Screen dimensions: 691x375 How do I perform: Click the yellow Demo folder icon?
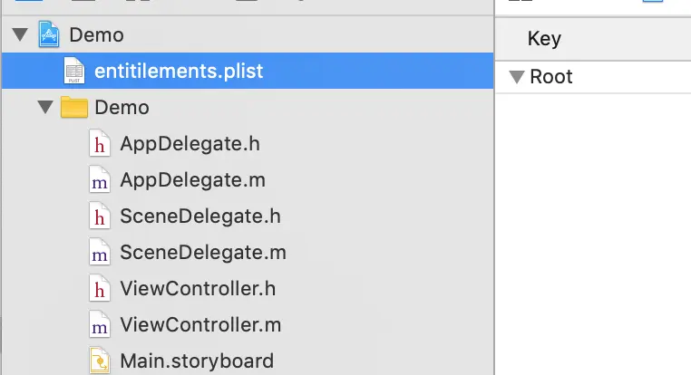(74, 107)
